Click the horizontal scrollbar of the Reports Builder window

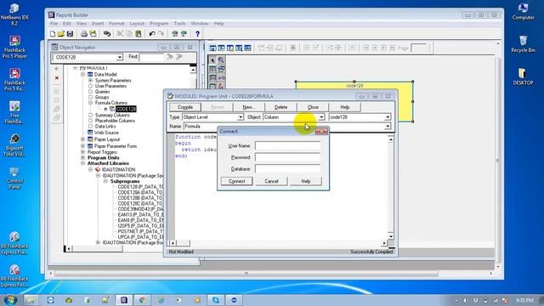click(246, 274)
